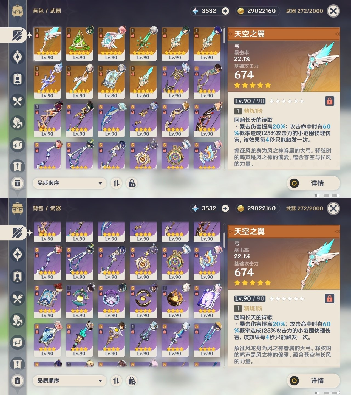This screenshot has width=351, height=395.
Task: Click the trash delete icon in upper screenshot
Action: pyautogui.click(x=18, y=183)
